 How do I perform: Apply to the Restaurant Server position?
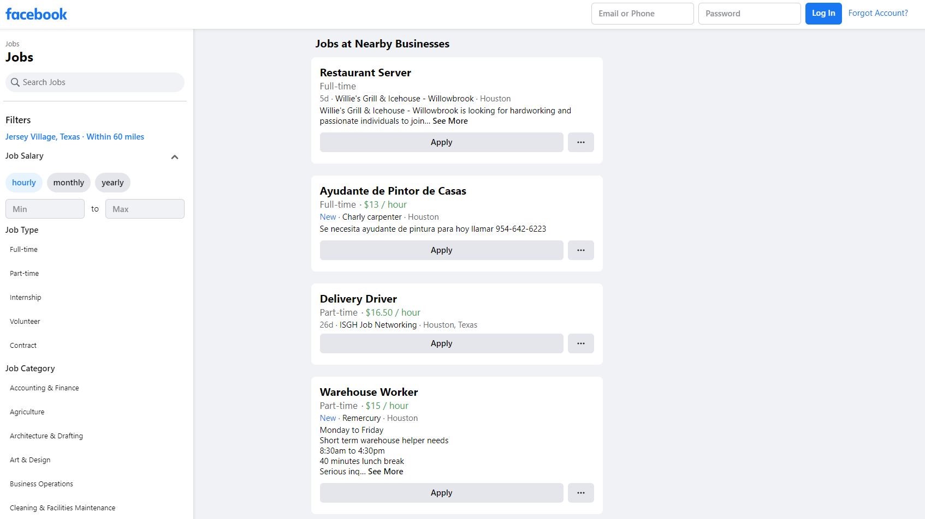(441, 142)
